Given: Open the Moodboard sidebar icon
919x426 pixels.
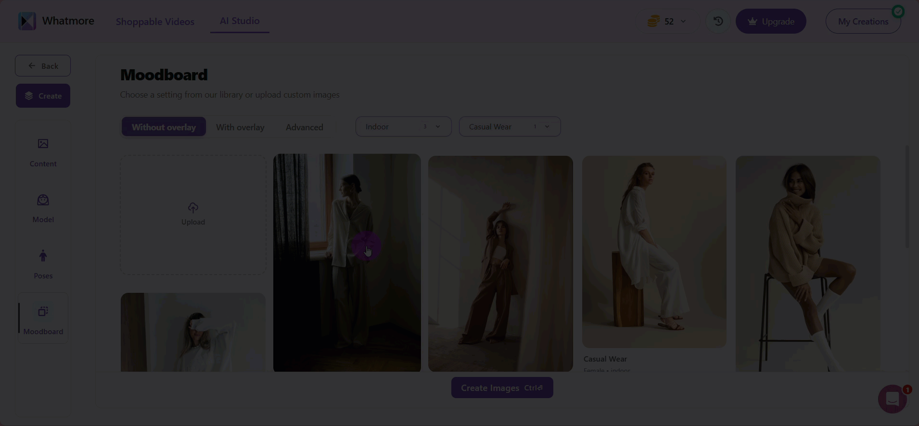Looking at the screenshot, I should point(43,312).
